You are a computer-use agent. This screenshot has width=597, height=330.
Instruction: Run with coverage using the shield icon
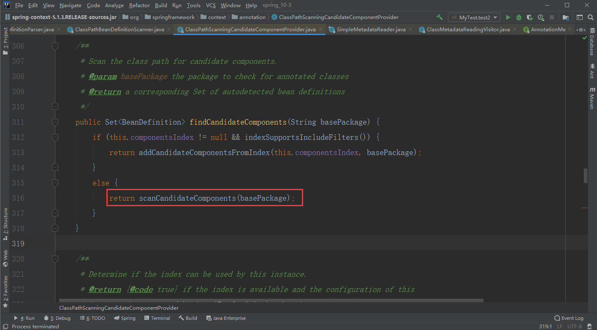click(x=530, y=17)
